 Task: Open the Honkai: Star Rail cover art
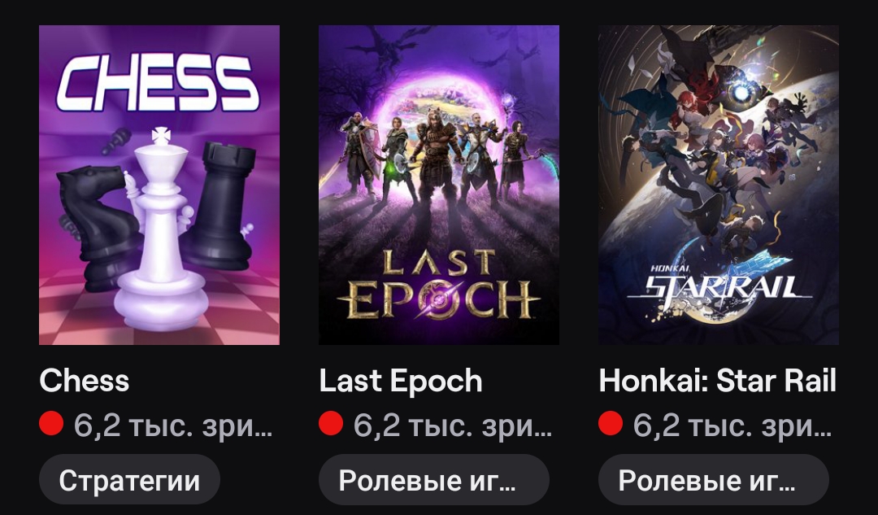(719, 185)
